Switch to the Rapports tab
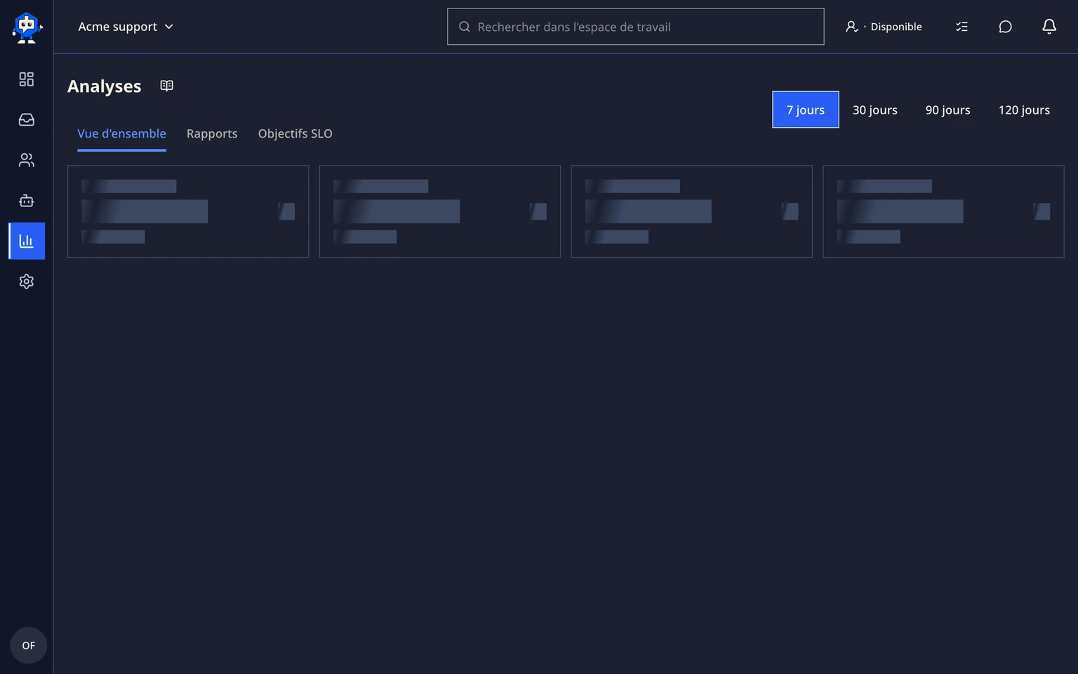The image size is (1078, 674). 212,133
